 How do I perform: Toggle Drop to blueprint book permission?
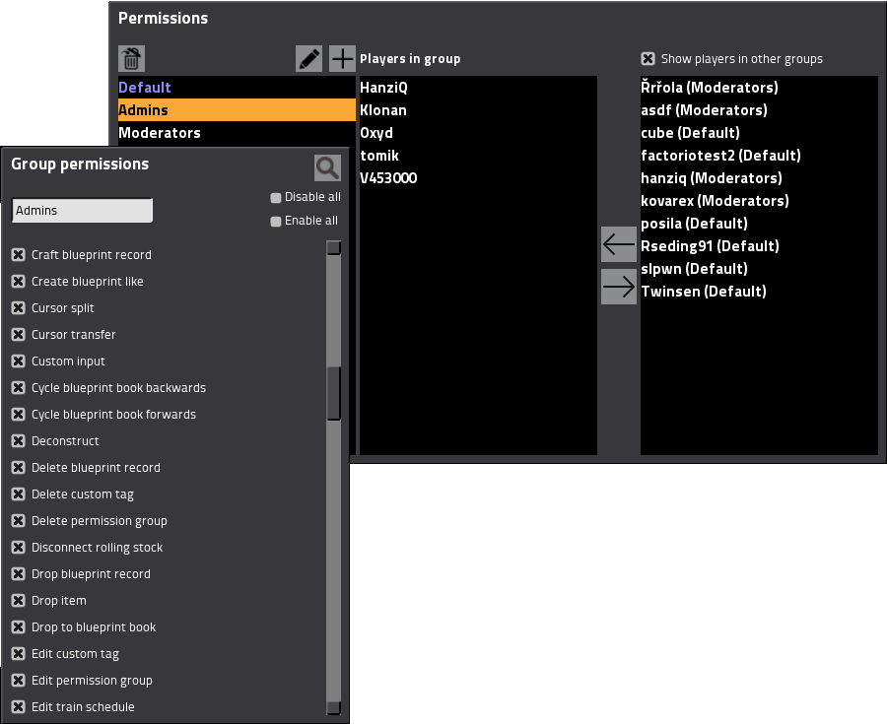18,626
